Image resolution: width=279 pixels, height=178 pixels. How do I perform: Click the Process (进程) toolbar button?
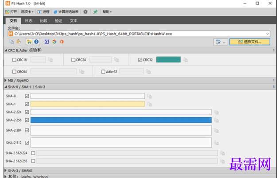coord(43,12)
